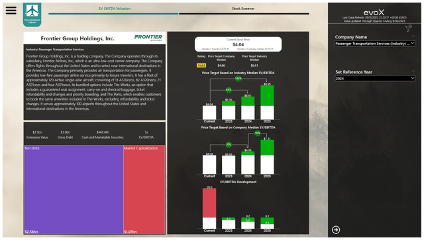Image resolution: width=424 pixels, height=240 pixels.
Task: Click the Frontier Group Holdings, Inc. title
Action: coord(78,38)
